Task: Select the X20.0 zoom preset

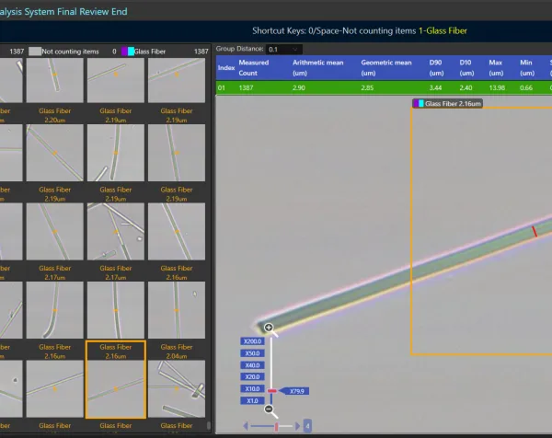Action: 252,376
